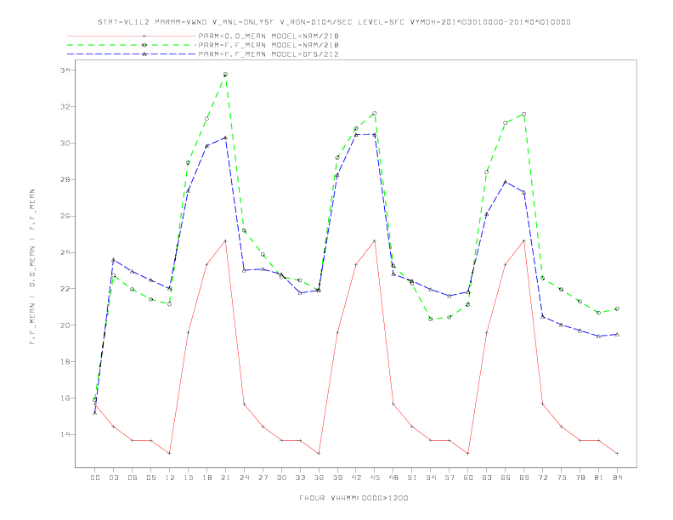Click x-axis forecast hour label 69

click(524, 478)
